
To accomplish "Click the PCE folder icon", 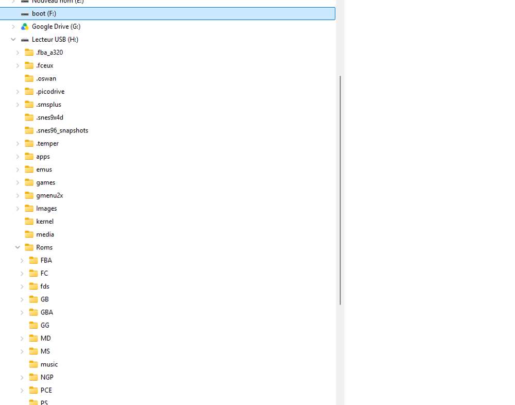I will [x=33, y=390].
